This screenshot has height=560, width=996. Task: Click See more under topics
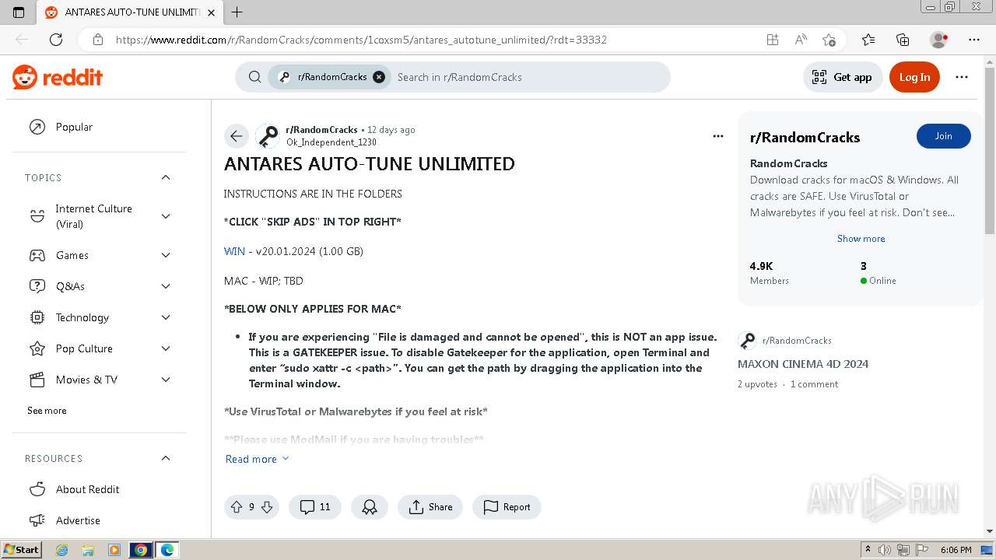click(x=47, y=411)
